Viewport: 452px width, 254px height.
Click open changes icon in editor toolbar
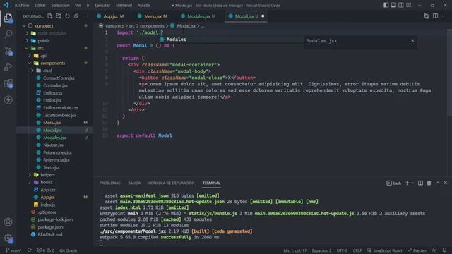(x=427, y=16)
